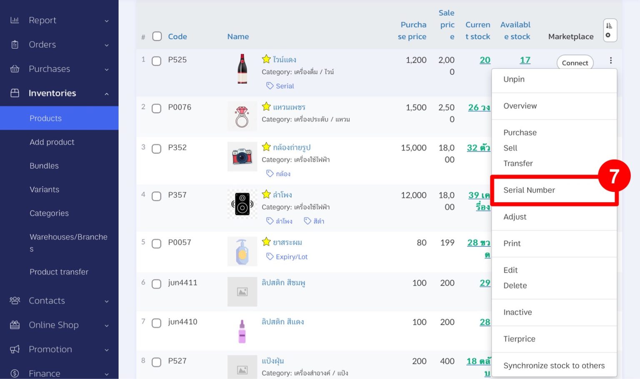Check the box for product jun4410
640x379 pixels.
(156, 323)
